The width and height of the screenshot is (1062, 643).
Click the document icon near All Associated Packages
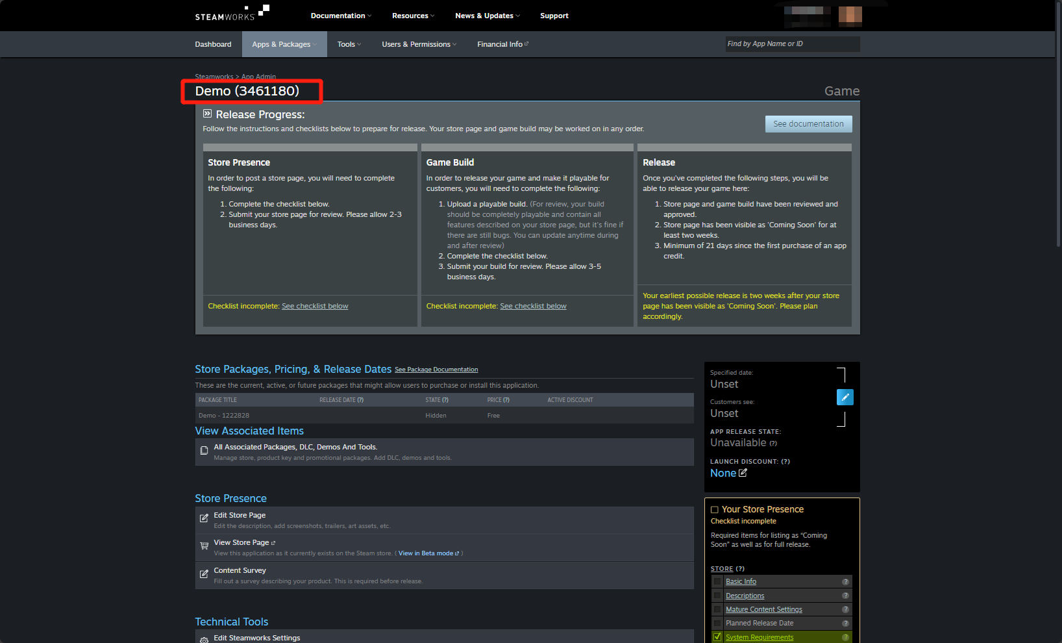click(204, 450)
